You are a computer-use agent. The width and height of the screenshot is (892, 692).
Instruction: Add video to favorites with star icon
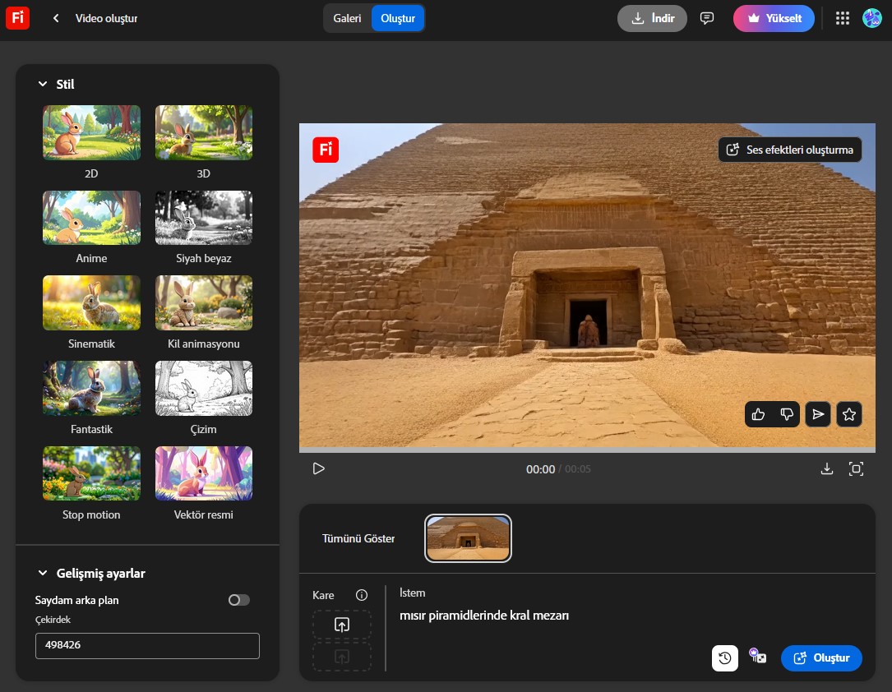tap(849, 414)
